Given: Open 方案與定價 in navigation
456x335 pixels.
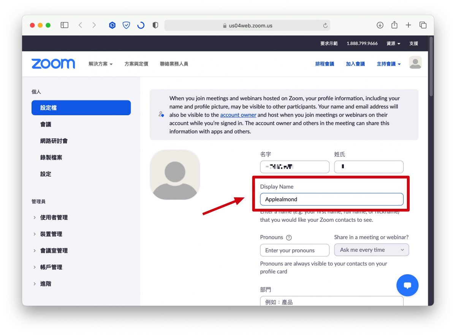Looking at the screenshot, I should [136, 64].
